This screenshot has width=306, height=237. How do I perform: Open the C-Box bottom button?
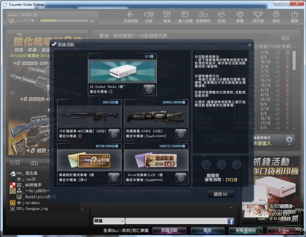click(x=284, y=230)
